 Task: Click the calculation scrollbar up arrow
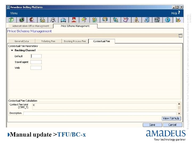point(179,104)
